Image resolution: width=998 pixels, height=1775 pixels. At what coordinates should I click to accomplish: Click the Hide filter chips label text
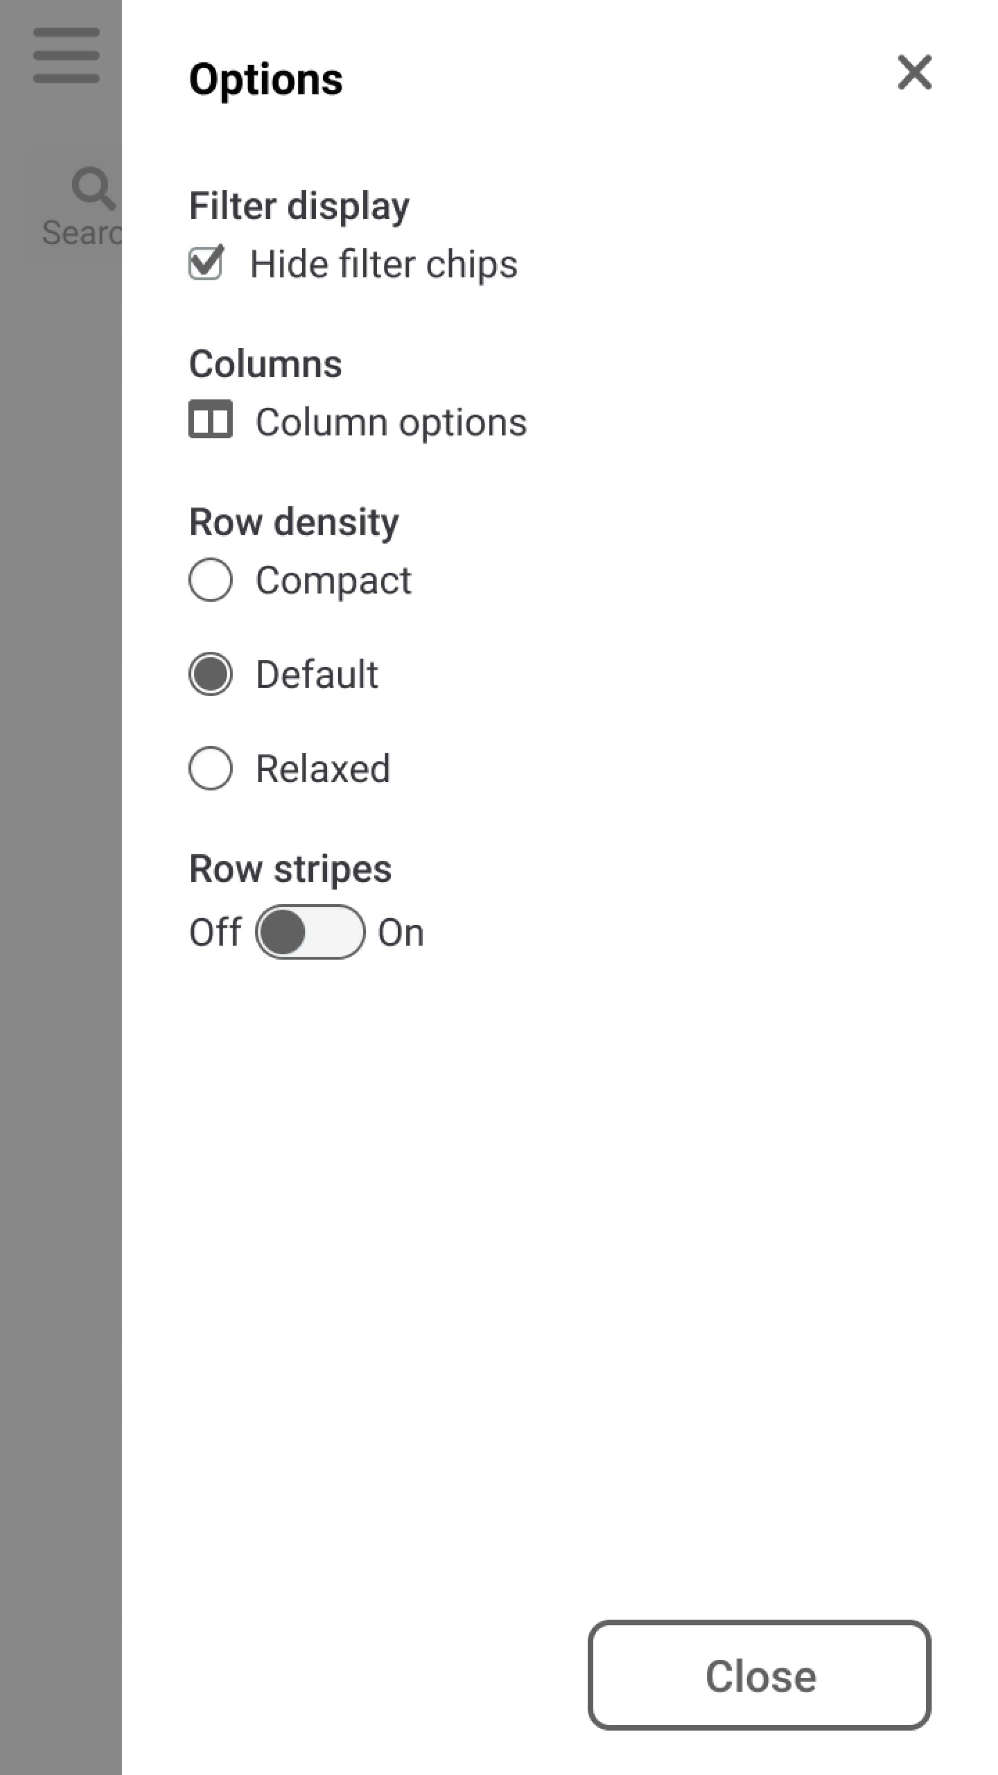[x=383, y=265]
